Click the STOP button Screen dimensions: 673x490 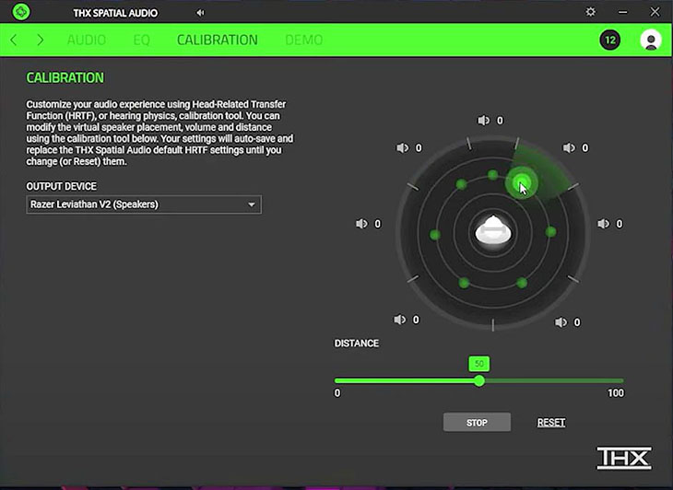click(477, 423)
